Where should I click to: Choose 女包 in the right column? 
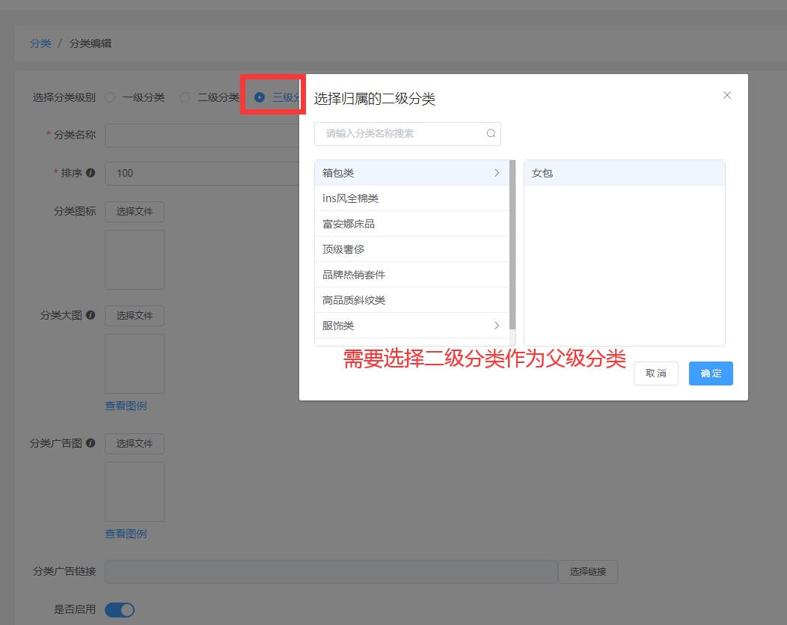[x=625, y=173]
